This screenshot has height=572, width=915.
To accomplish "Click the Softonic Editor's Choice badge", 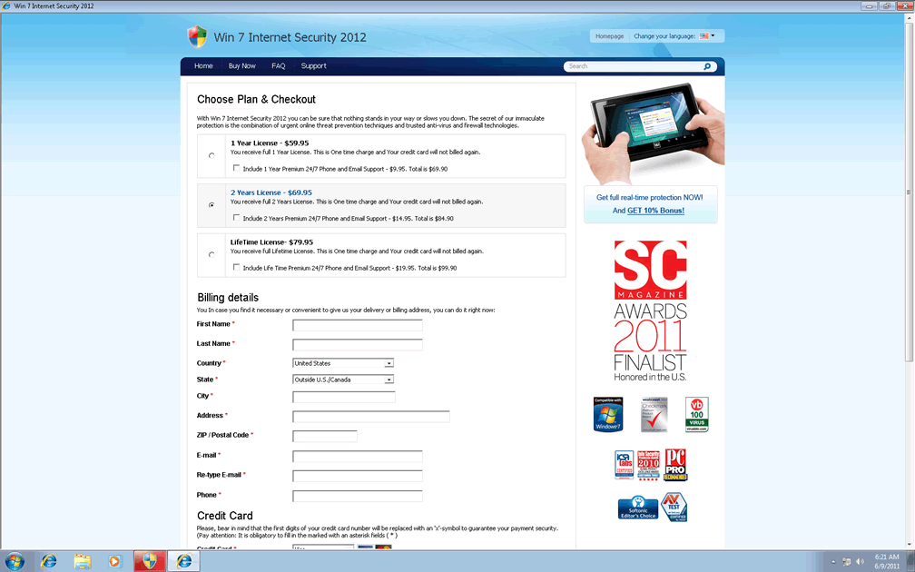I will point(637,508).
